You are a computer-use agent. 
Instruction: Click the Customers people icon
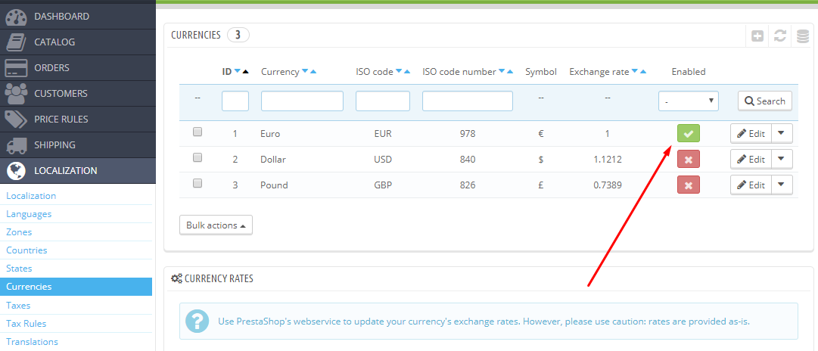click(16, 93)
